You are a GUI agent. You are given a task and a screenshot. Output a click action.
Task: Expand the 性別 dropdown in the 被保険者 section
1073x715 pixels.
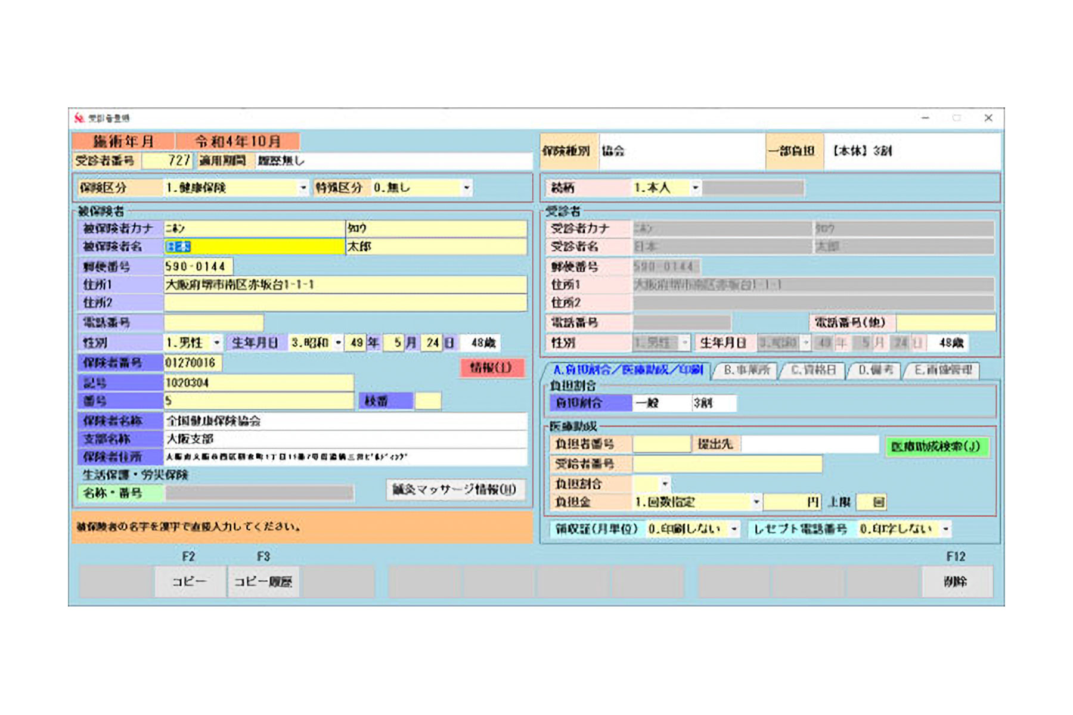216,343
